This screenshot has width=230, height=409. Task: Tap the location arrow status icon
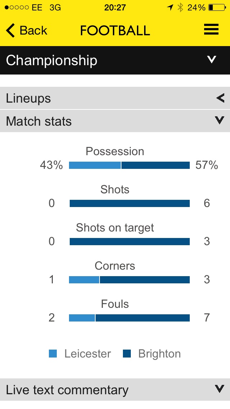170,7
